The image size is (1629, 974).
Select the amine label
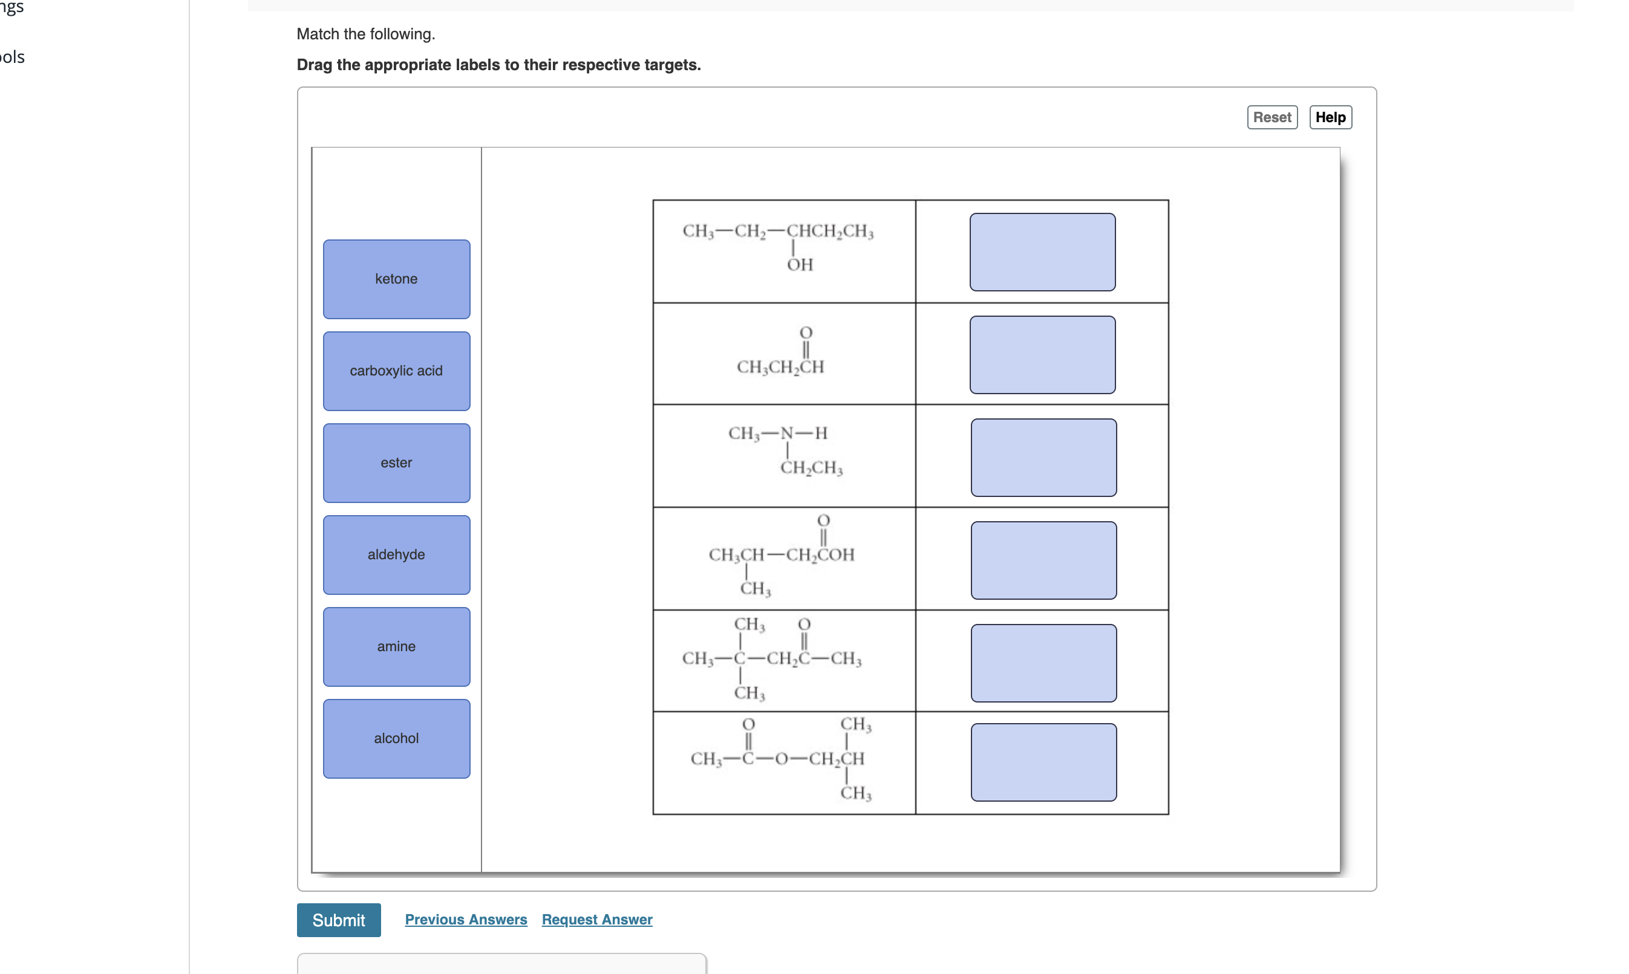click(x=396, y=646)
